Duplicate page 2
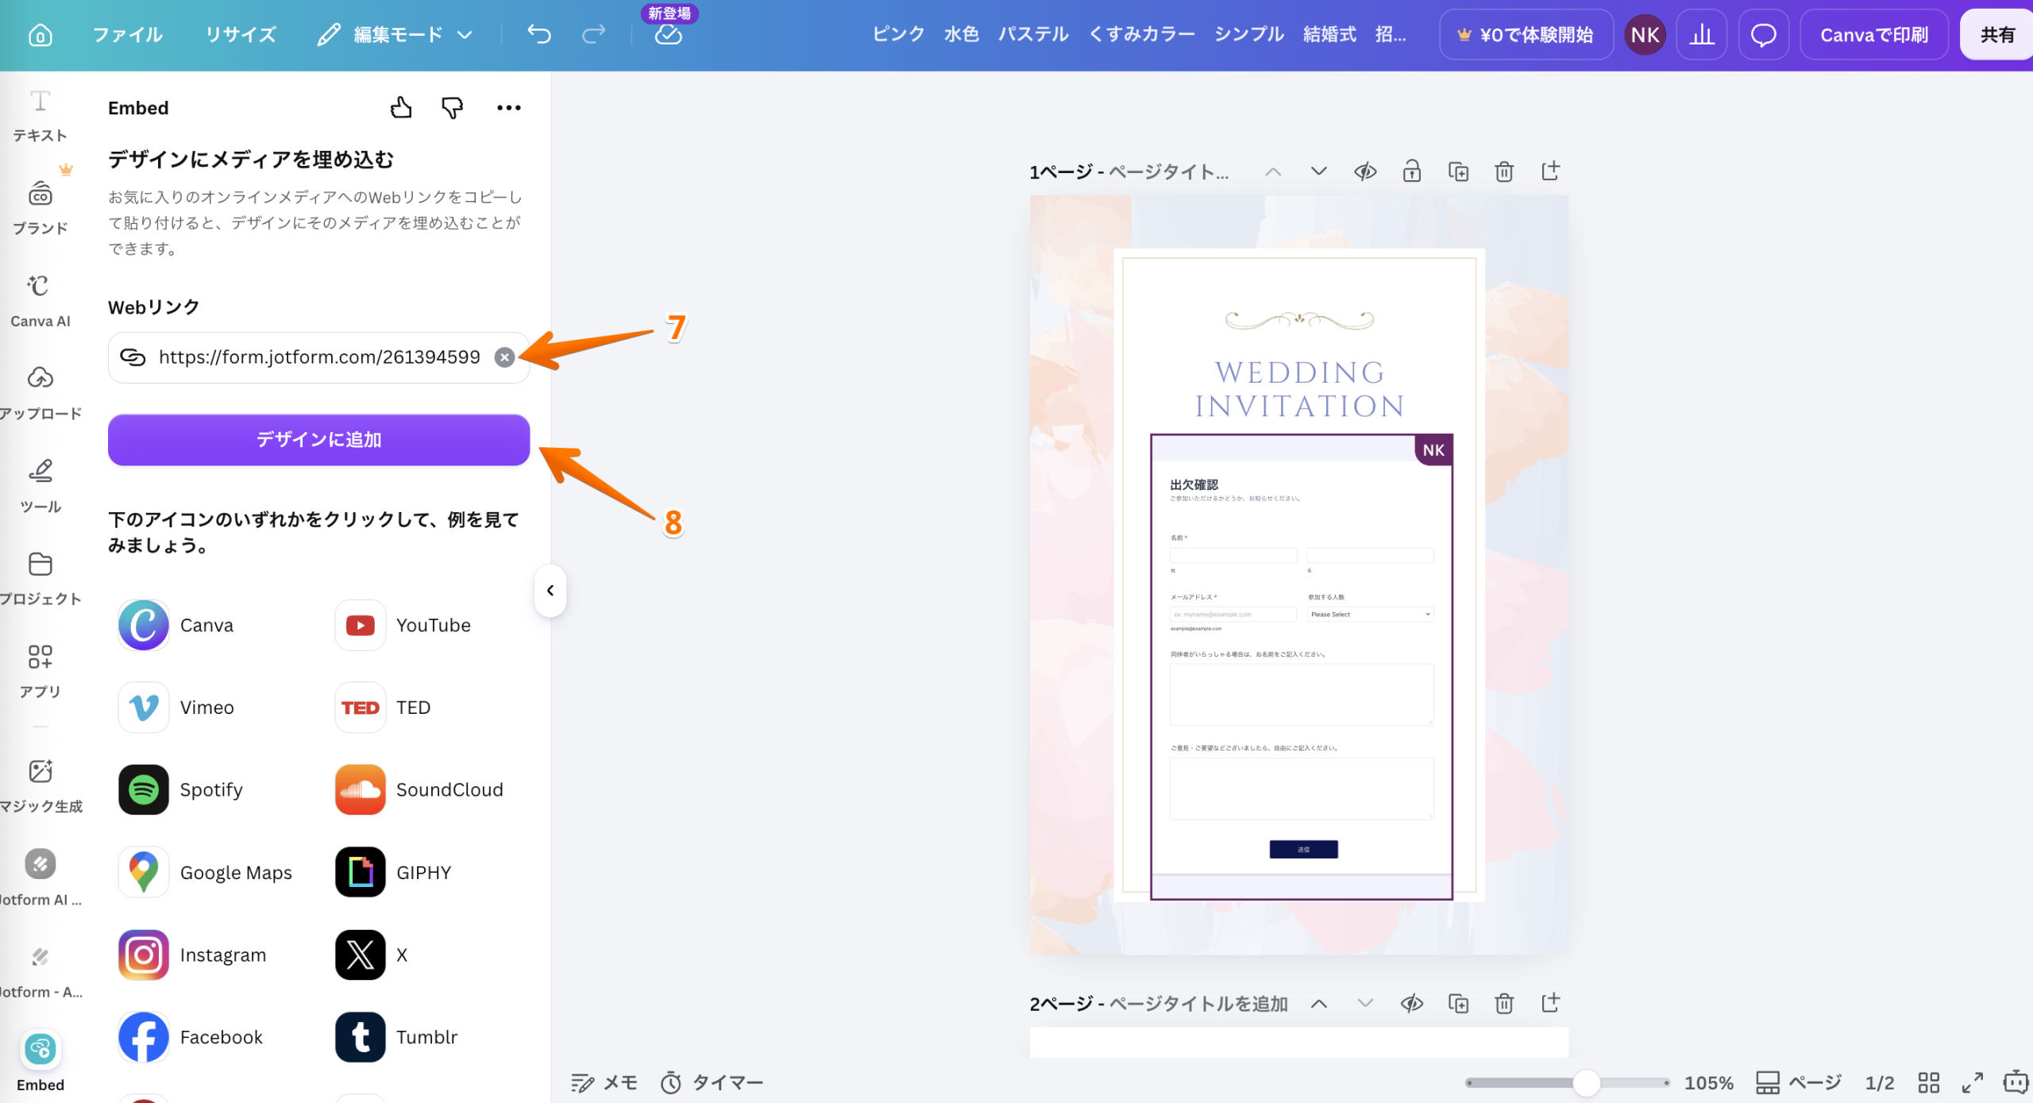 [x=1458, y=1003]
